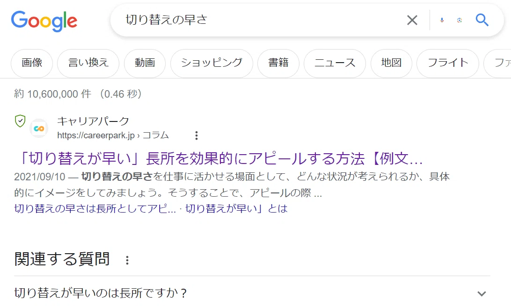
Task: Click the Google logo
Action: [44, 21]
